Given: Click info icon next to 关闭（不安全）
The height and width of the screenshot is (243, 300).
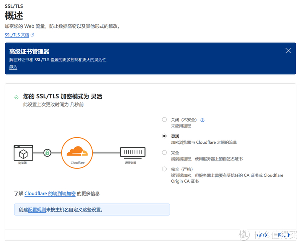Looking at the screenshot, I should 202,120.
